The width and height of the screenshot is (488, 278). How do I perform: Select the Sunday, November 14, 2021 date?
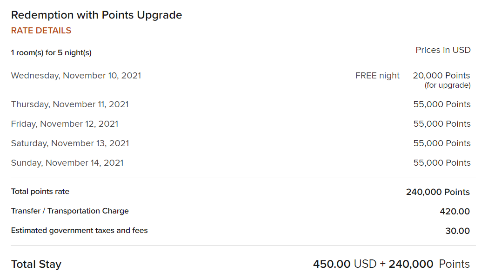[67, 163]
